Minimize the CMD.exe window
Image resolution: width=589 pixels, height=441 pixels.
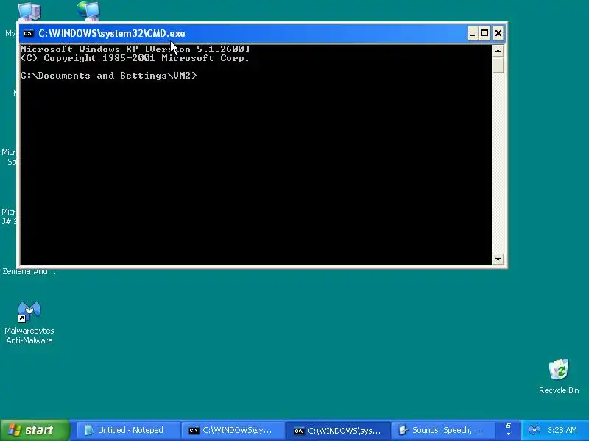(x=473, y=33)
